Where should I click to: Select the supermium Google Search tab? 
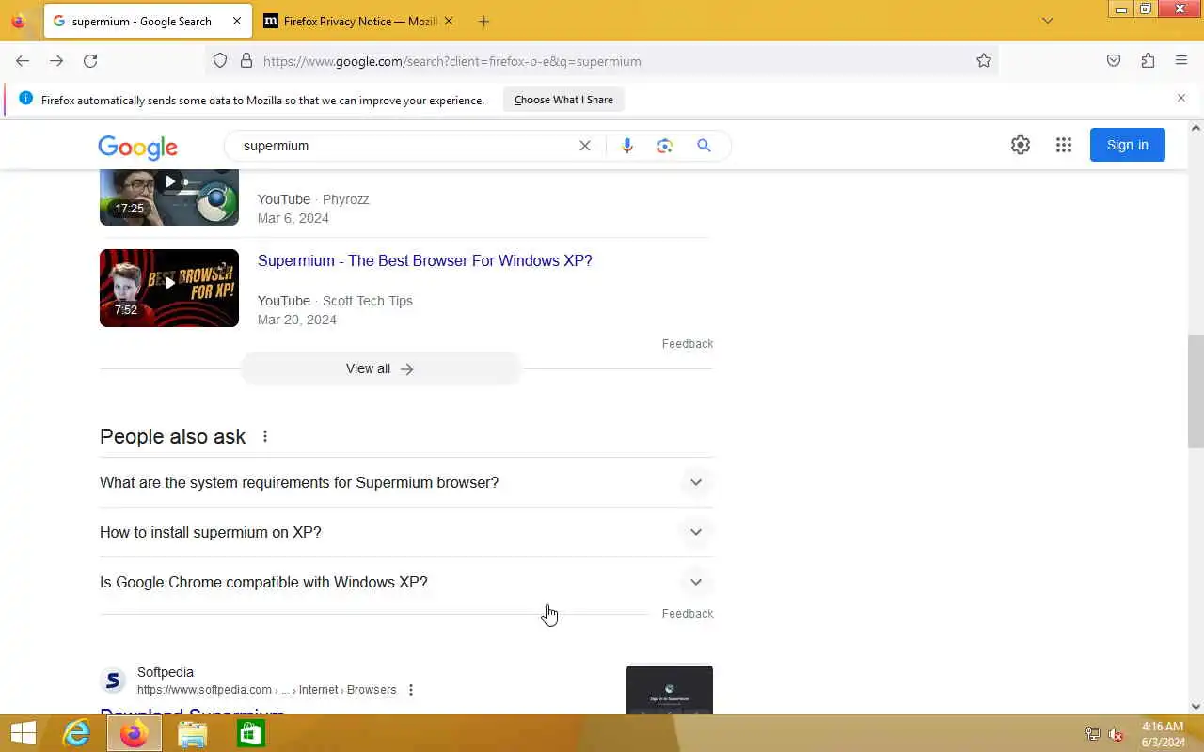coord(148,21)
